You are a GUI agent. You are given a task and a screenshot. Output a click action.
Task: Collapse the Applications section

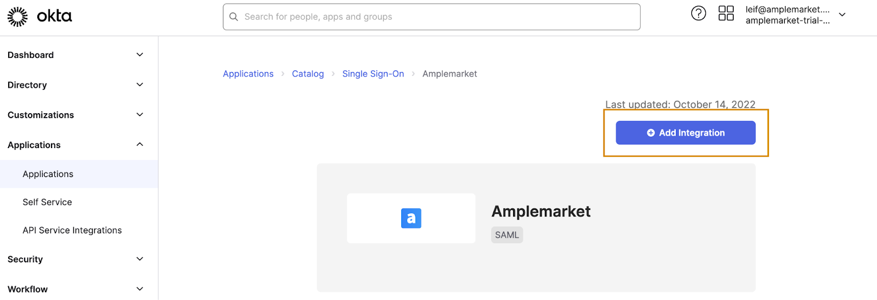pos(140,145)
